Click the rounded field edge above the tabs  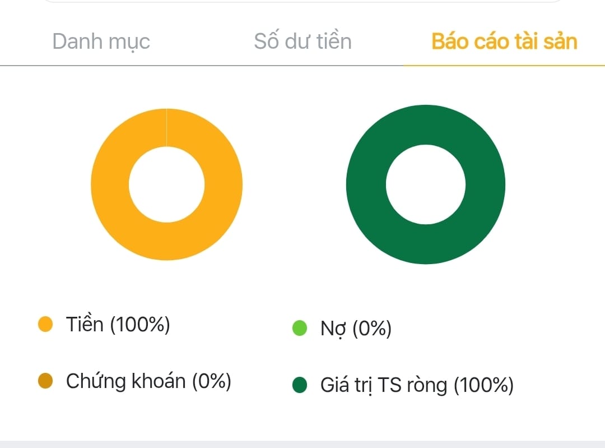tap(302, 2)
